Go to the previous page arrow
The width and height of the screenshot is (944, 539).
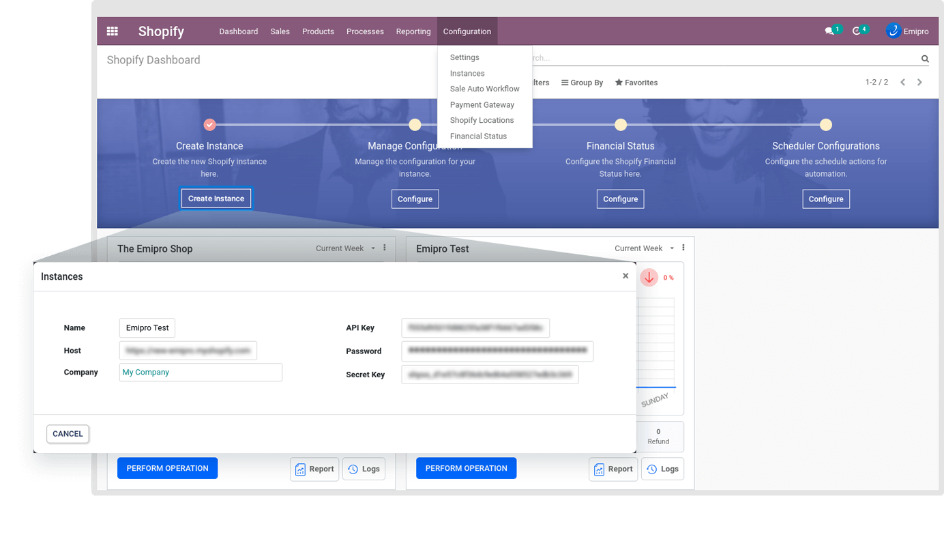pyautogui.click(x=902, y=83)
